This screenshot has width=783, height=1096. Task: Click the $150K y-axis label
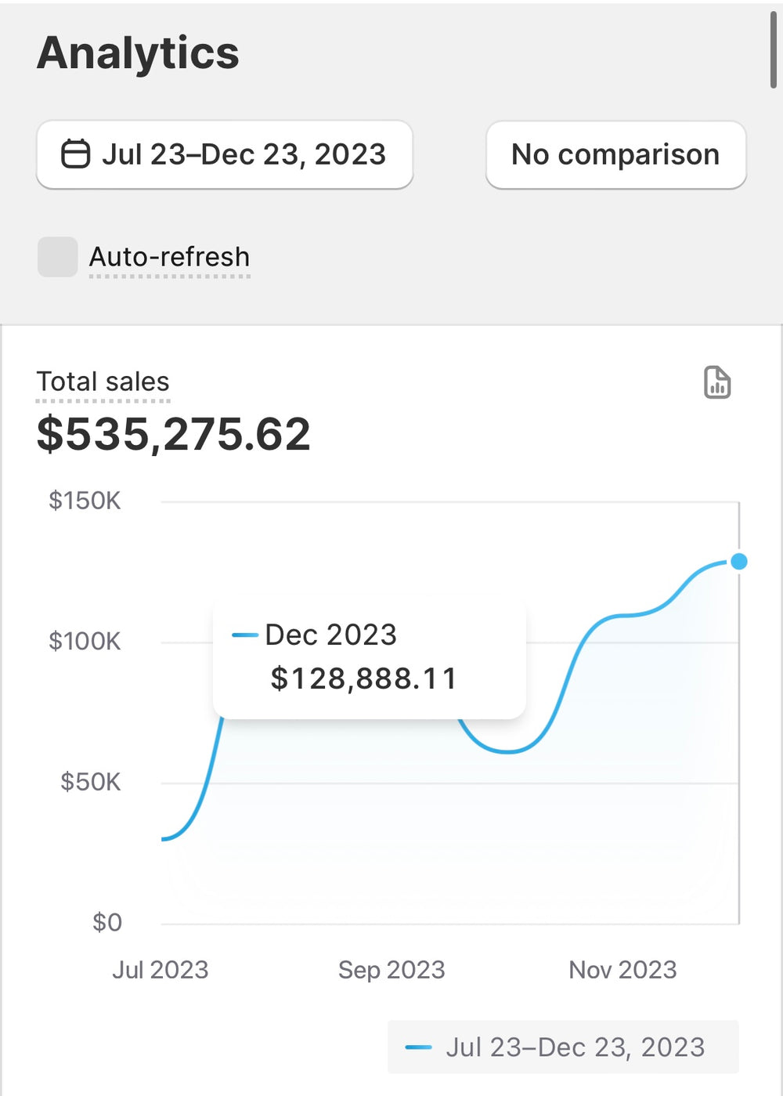tap(85, 501)
